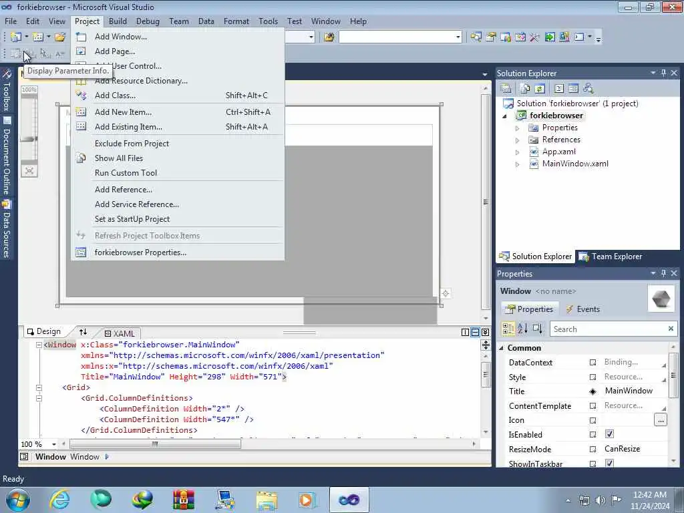Open WinRAR from taskbar
The height and width of the screenshot is (513, 684).
click(x=184, y=500)
